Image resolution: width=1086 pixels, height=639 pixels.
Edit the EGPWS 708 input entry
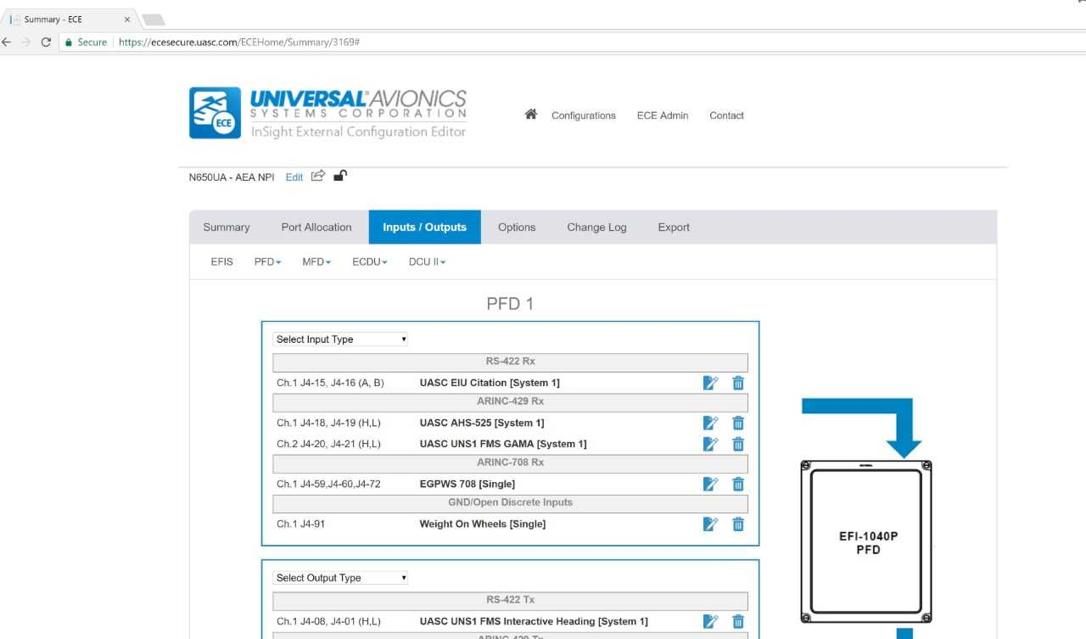pos(710,484)
